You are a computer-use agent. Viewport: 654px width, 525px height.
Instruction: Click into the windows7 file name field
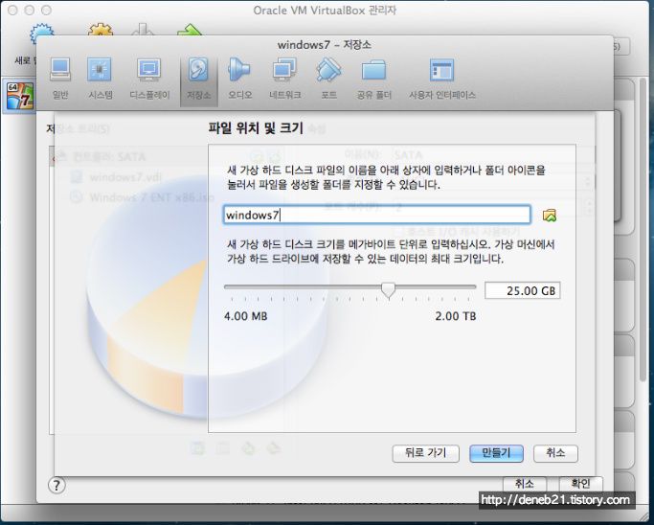[x=376, y=215]
